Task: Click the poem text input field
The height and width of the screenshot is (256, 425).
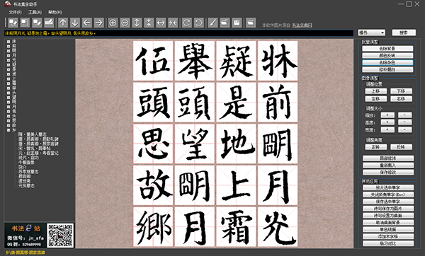Action: click(x=179, y=33)
